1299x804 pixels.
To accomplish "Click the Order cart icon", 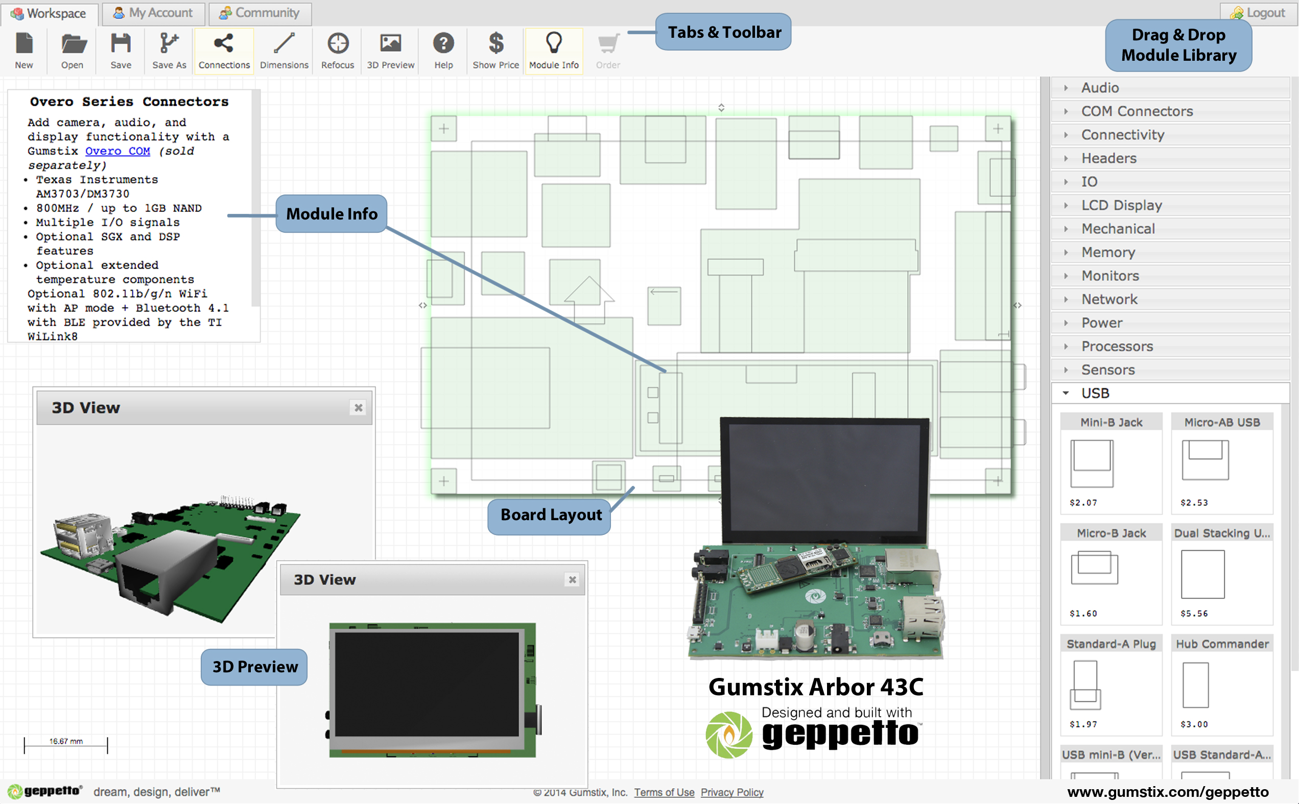I will pyautogui.click(x=608, y=51).
